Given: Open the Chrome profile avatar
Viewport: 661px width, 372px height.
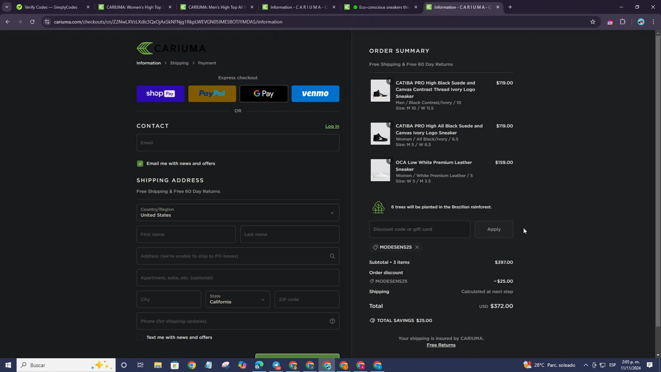Looking at the screenshot, I should tap(641, 22).
